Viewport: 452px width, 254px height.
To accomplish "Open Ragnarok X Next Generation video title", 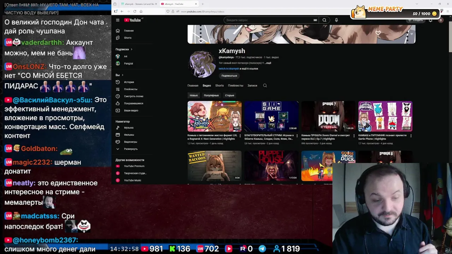I will click(212, 137).
